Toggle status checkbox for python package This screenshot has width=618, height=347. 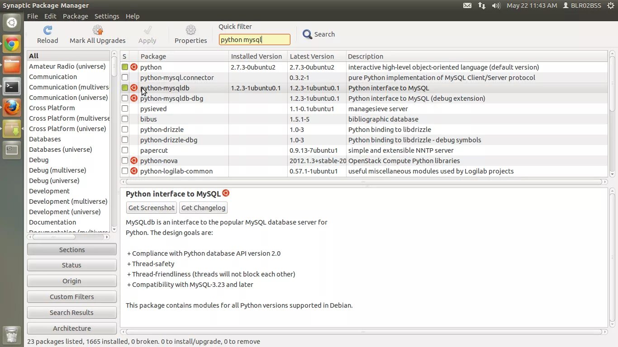click(x=125, y=67)
